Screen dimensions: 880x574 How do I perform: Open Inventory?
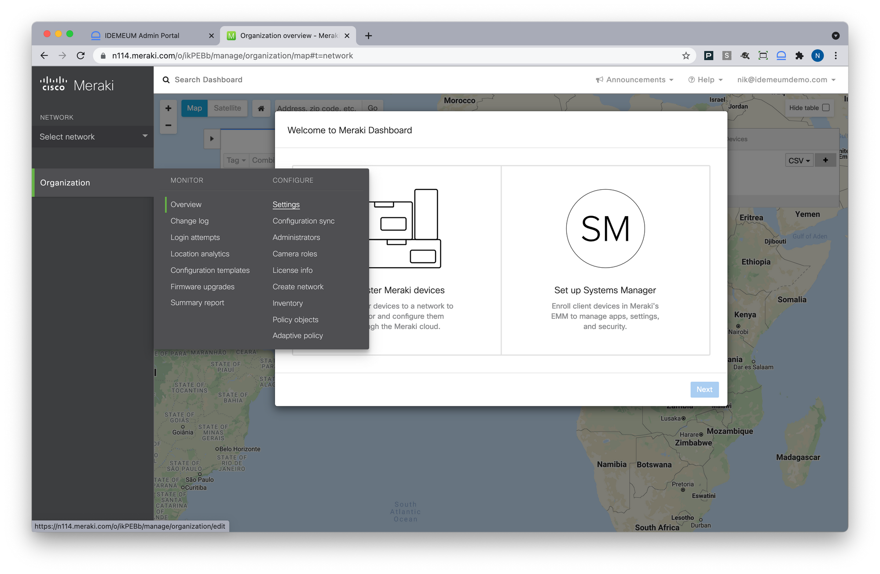pyautogui.click(x=288, y=303)
